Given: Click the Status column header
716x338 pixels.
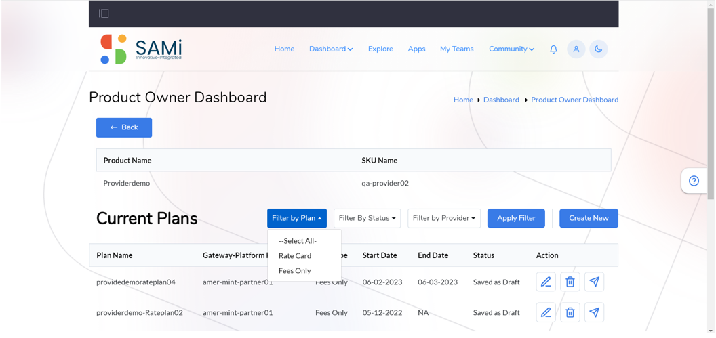Looking at the screenshot, I should 483,255.
